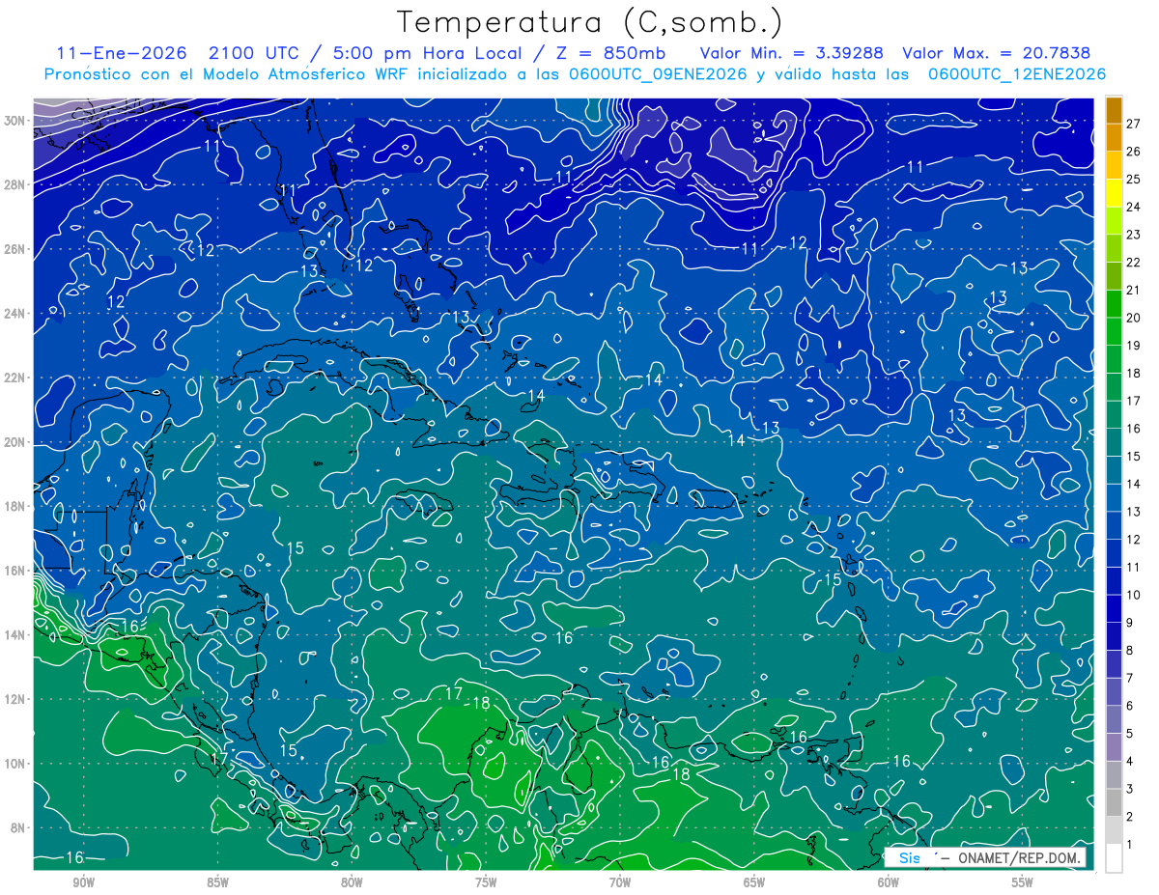
Task: Click the 90W longitude axis label
Action: (83, 882)
